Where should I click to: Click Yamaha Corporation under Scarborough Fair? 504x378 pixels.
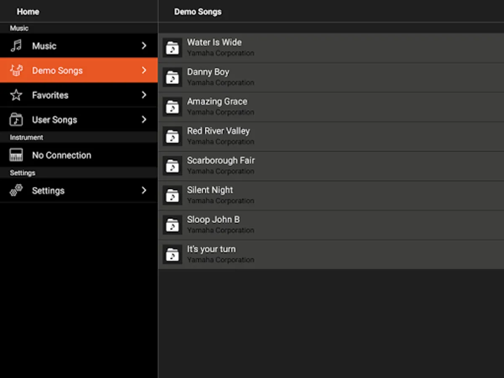coord(220,171)
